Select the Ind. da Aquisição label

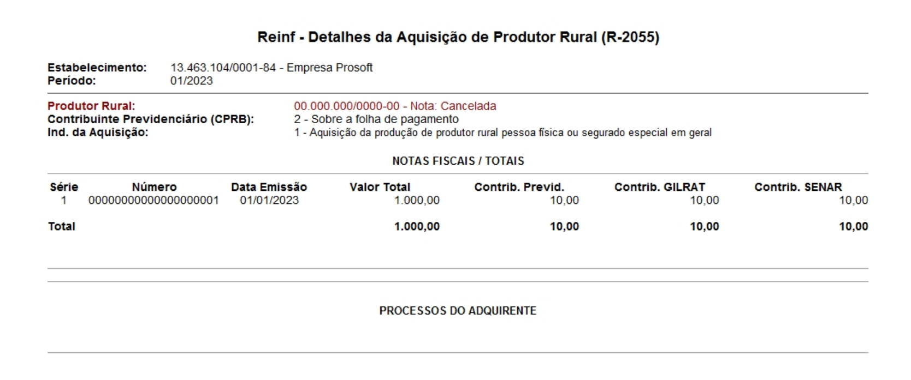[x=98, y=132]
